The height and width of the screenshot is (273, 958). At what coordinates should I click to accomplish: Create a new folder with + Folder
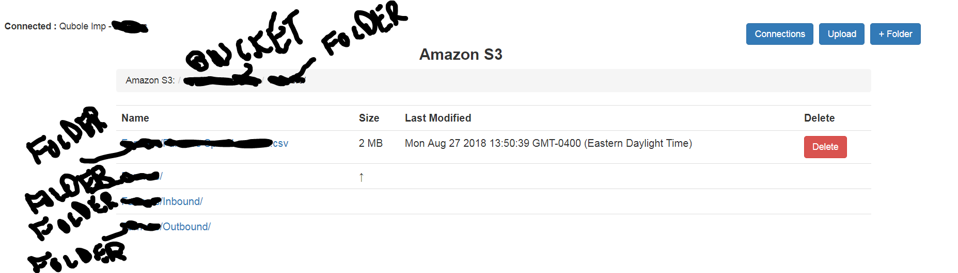pyautogui.click(x=895, y=34)
